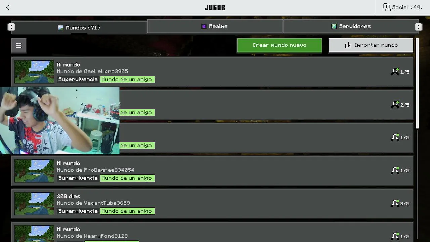Click the right bracket tab navigation button
This screenshot has height=242, width=430.
pos(419,27)
